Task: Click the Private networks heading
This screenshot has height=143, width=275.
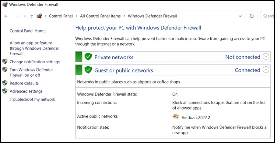Action: [114, 57]
